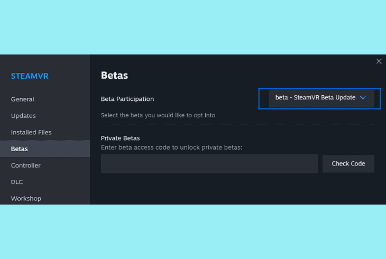Screen dimensions: 386x259
Task: Go to the Updates section
Action: click(x=45, y=116)
